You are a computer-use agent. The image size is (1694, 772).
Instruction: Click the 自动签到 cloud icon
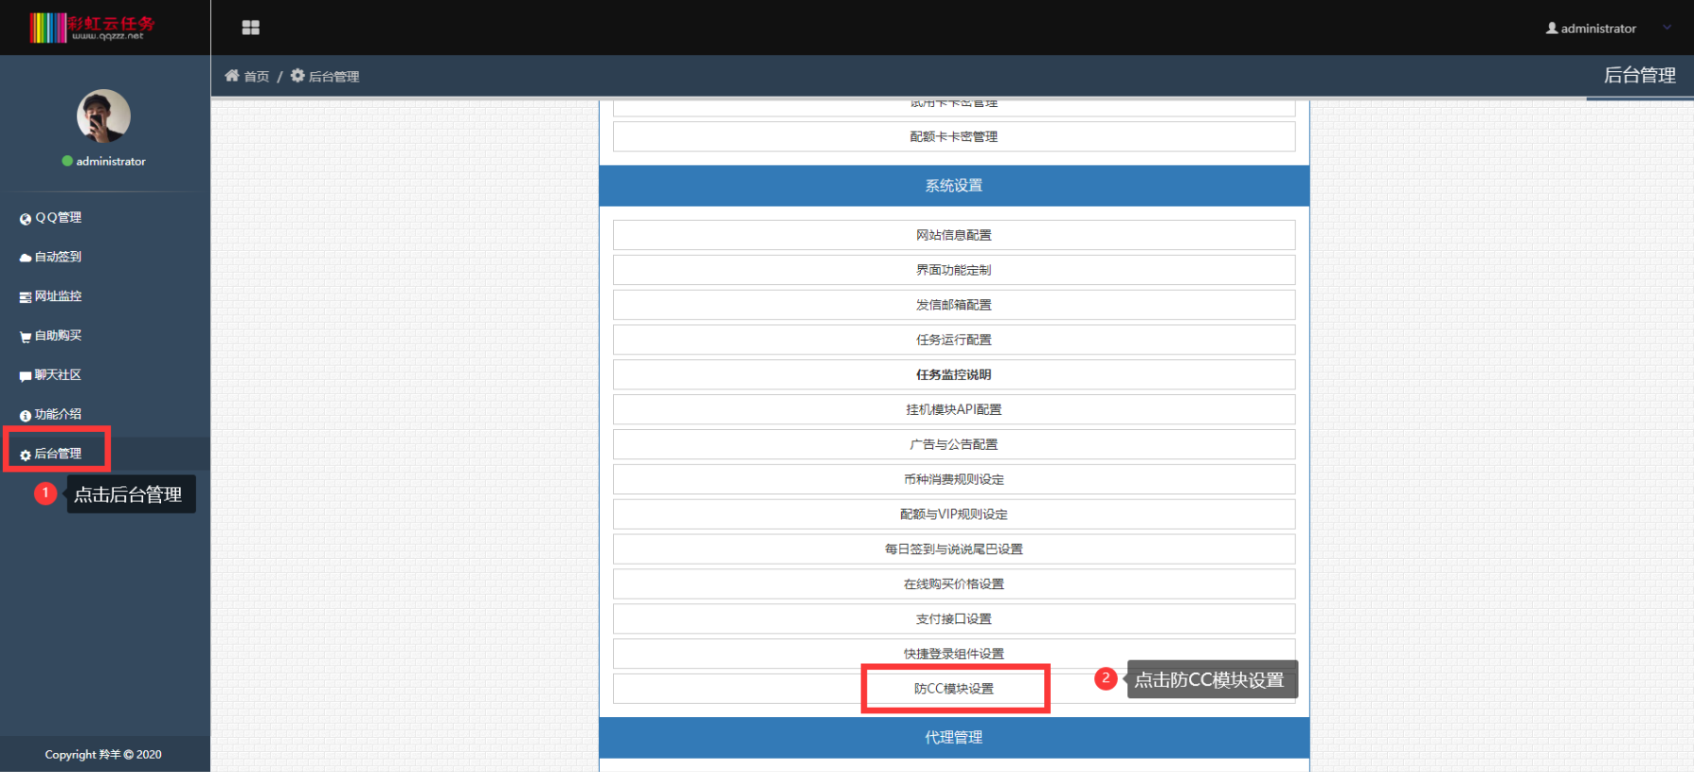coord(26,258)
